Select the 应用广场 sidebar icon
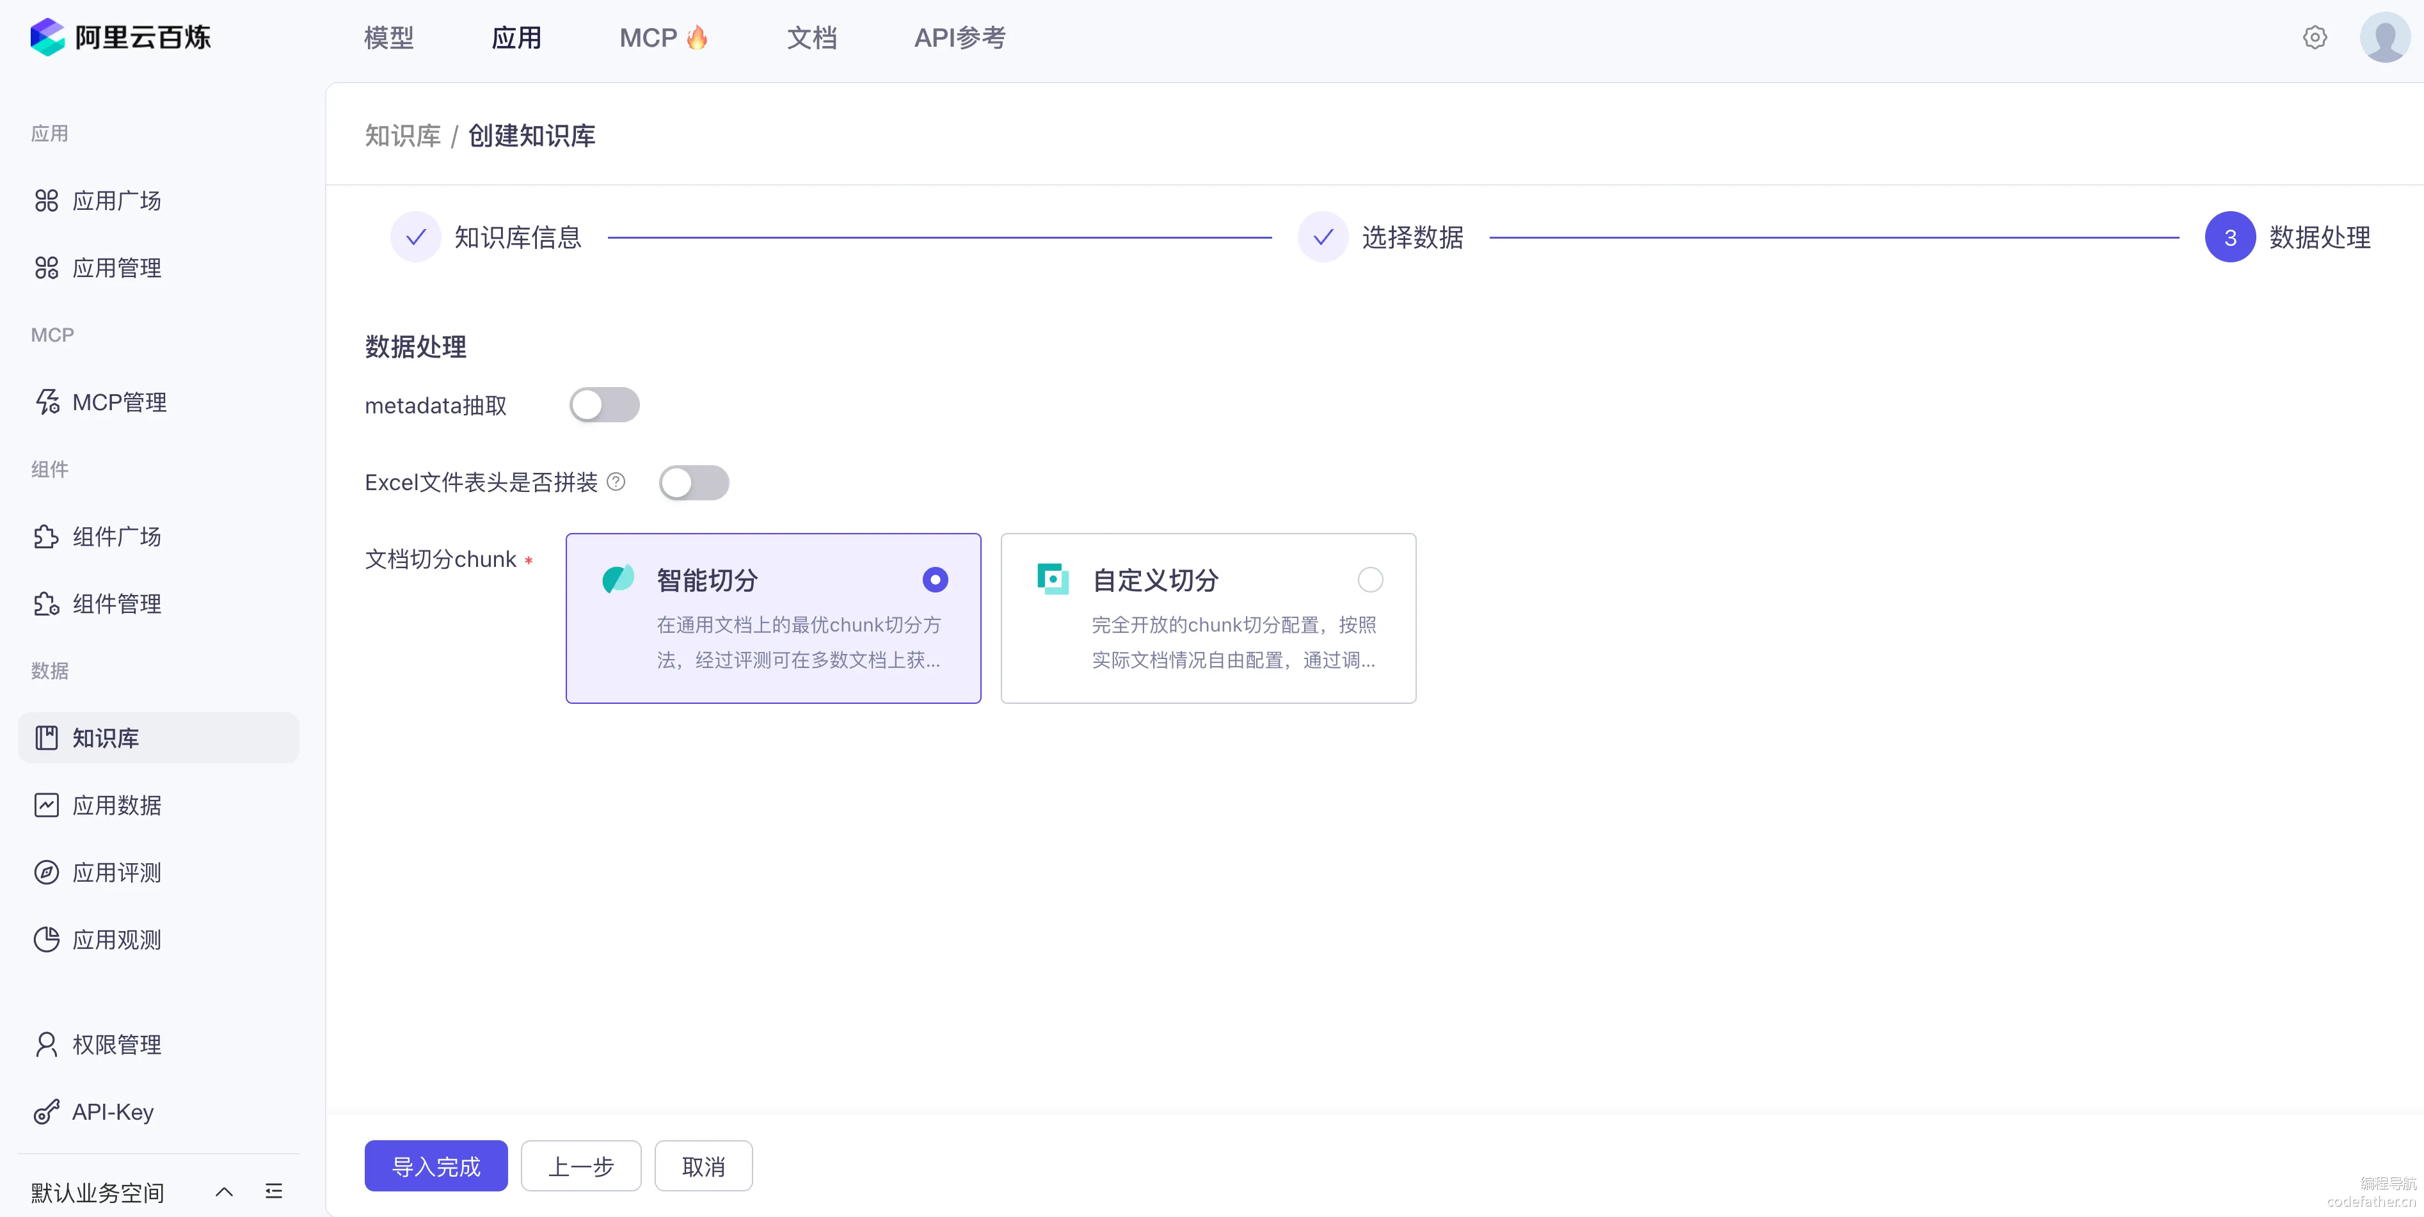Screen dimensions: 2424x1217 pos(48,200)
